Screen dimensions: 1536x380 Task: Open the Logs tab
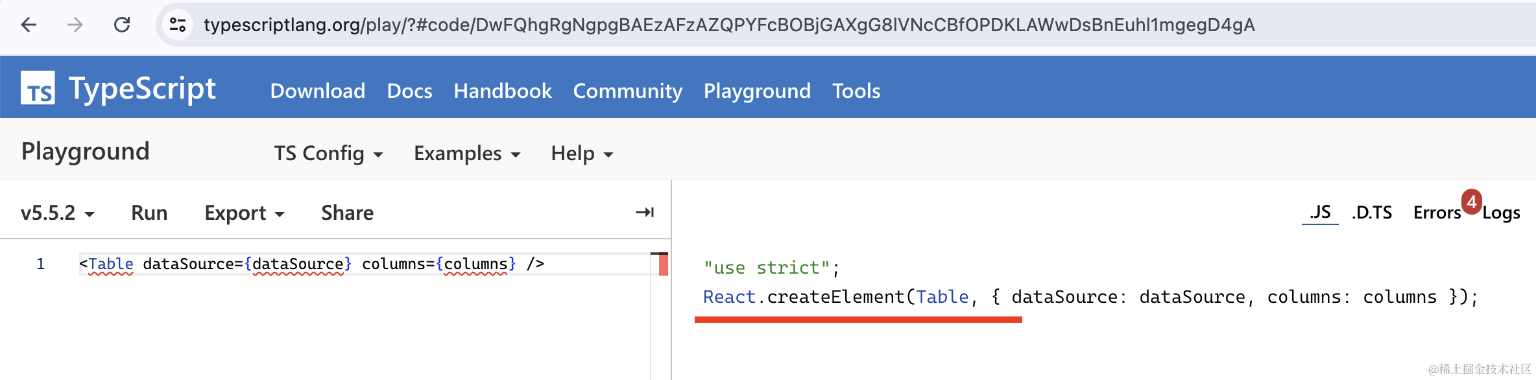(x=1501, y=213)
